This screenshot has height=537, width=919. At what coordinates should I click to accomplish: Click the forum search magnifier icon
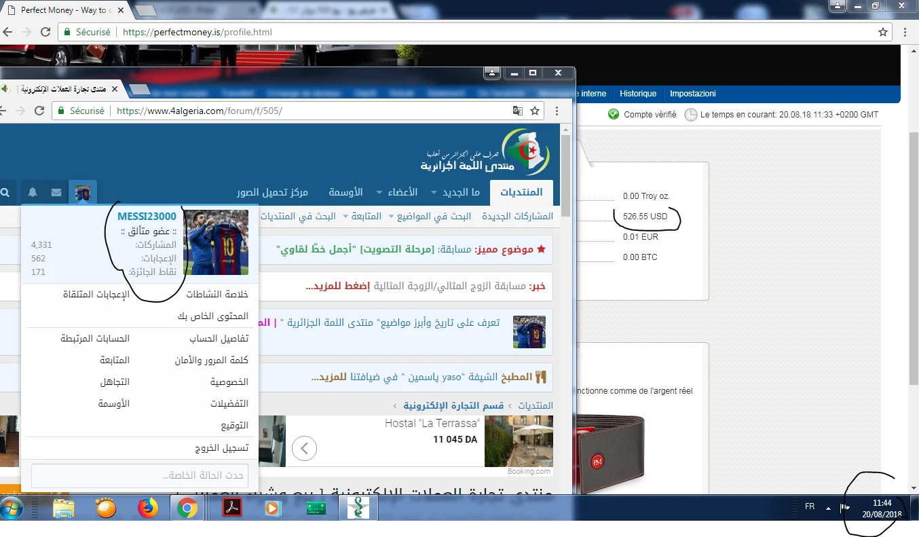tap(5, 193)
